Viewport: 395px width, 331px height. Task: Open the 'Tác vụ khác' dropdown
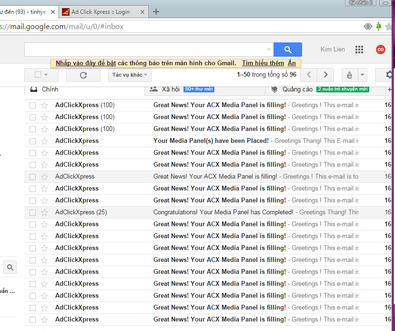click(130, 75)
